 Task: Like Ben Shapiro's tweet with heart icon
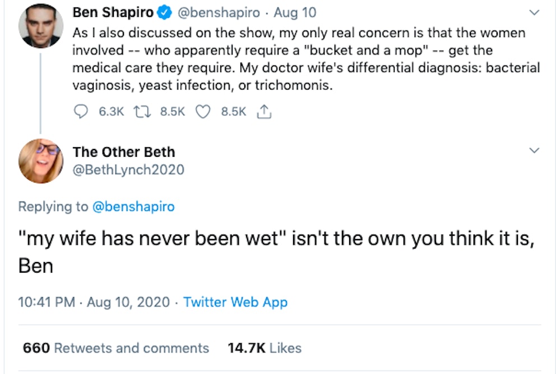203,111
